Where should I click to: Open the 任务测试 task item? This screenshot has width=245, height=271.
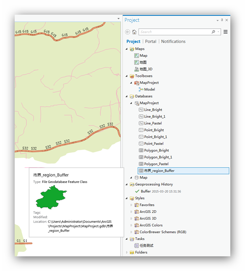[146, 246]
